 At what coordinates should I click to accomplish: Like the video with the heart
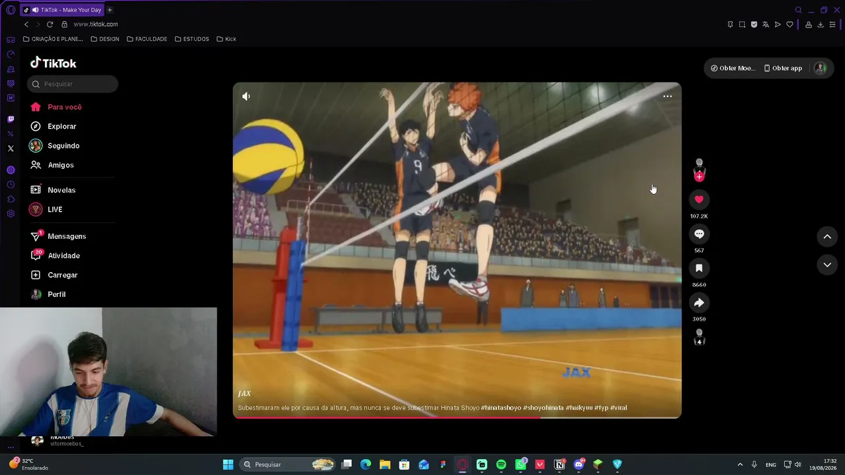pos(699,199)
